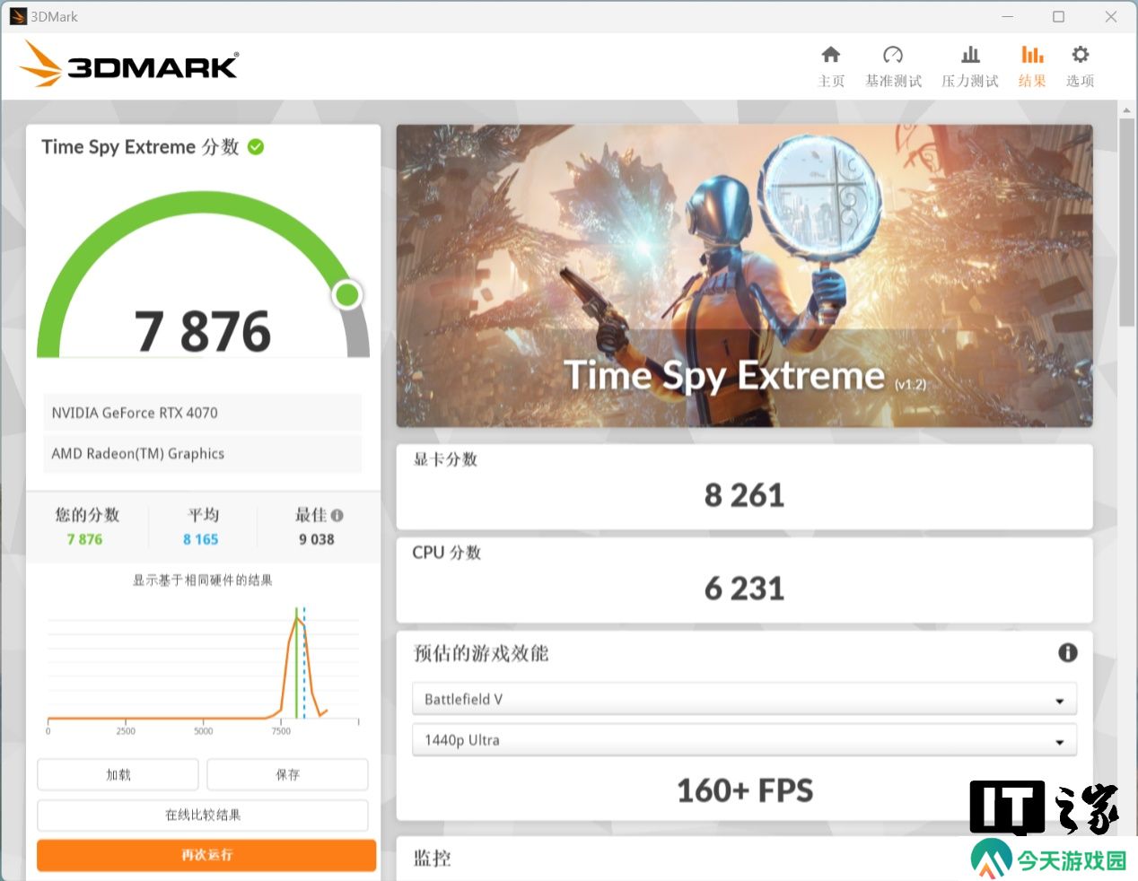Click the Save (保存) button

coord(287,774)
